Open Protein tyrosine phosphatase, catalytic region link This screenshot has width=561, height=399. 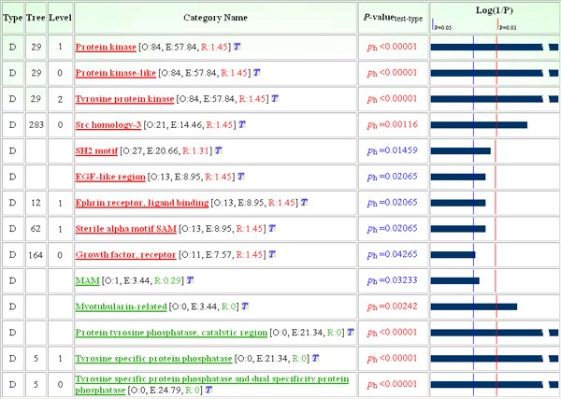pos(171,333)
